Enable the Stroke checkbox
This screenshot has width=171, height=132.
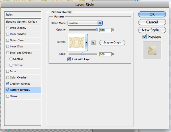7,96
